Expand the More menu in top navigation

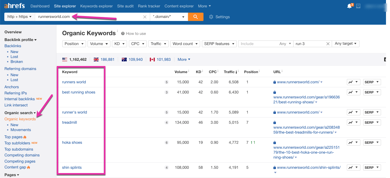pos(204,6)
